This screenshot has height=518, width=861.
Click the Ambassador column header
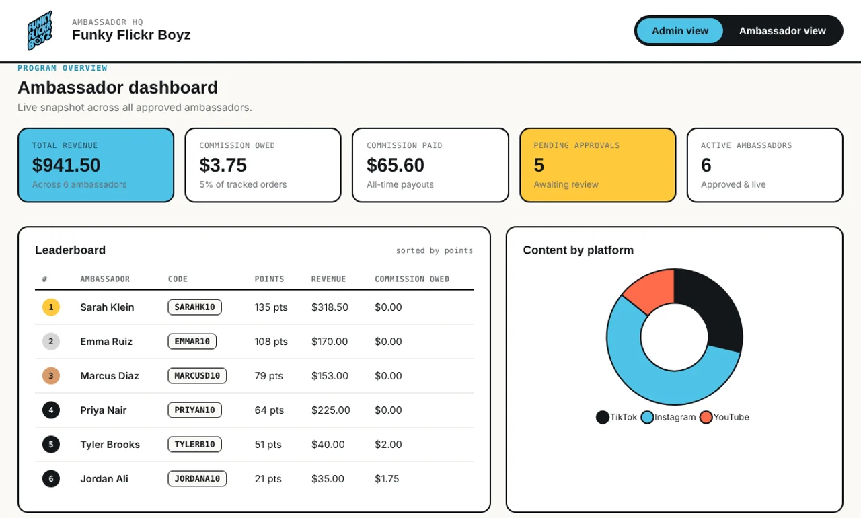(105, 279)
